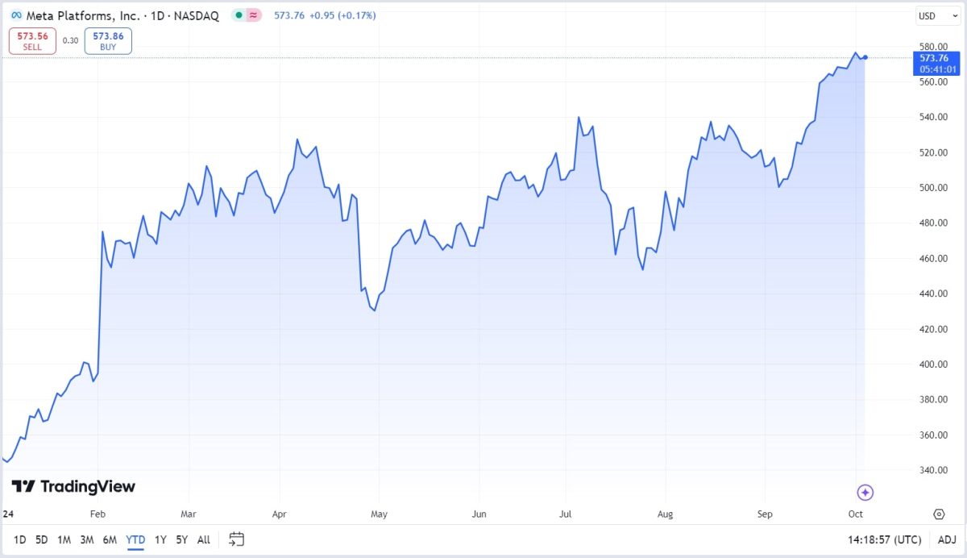Select the 5Y time range

(x=181, y=539)
